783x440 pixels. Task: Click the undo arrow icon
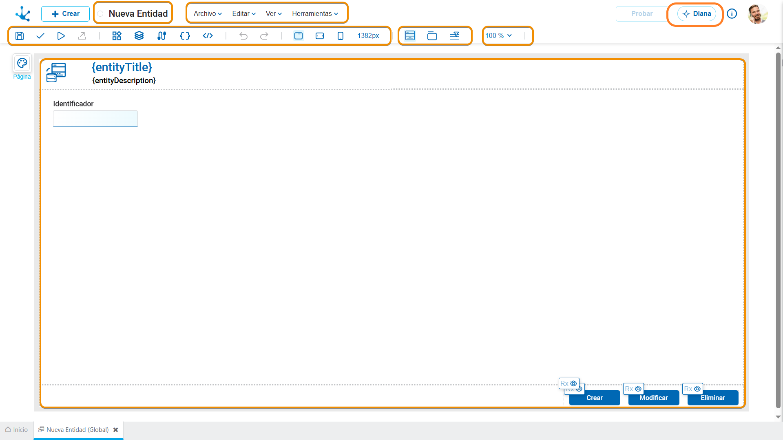click(243, 36)
